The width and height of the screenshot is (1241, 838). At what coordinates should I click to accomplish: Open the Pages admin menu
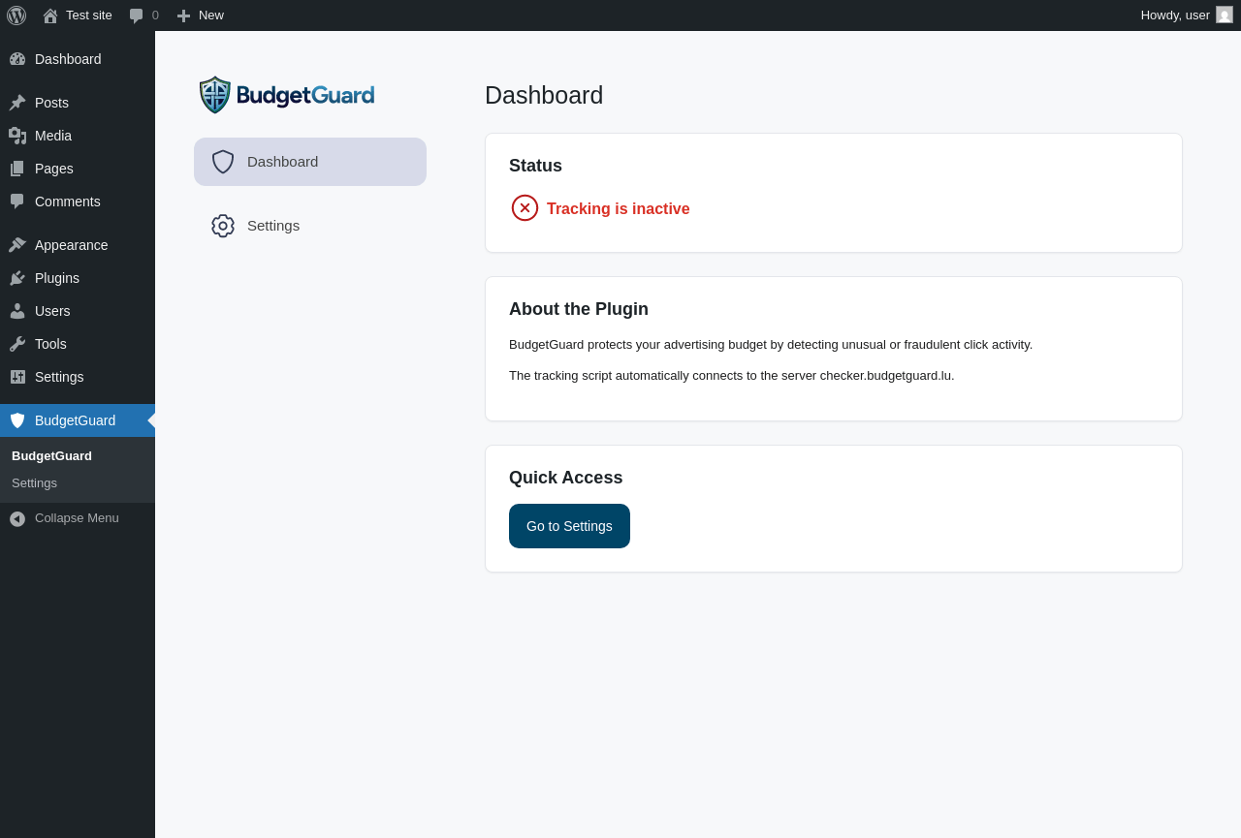tap(78, 169)
